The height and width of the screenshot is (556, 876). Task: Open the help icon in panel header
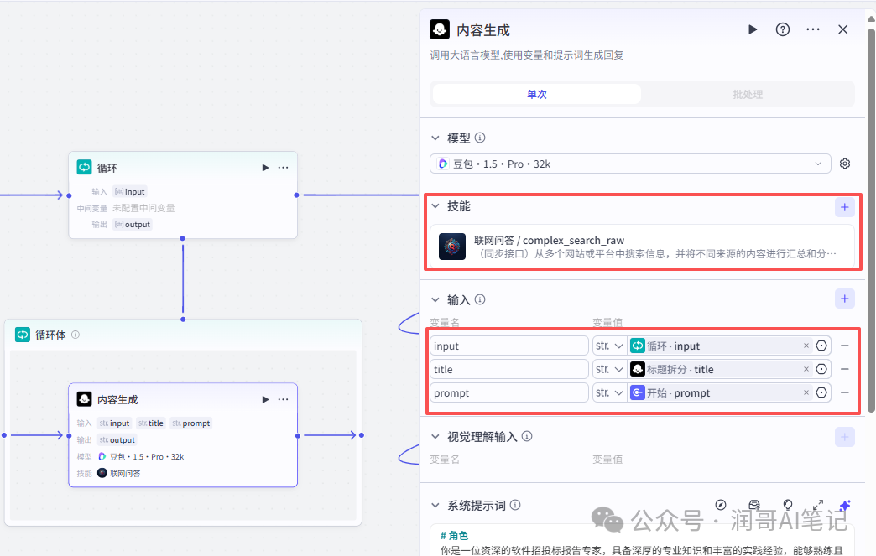point(783,29)
